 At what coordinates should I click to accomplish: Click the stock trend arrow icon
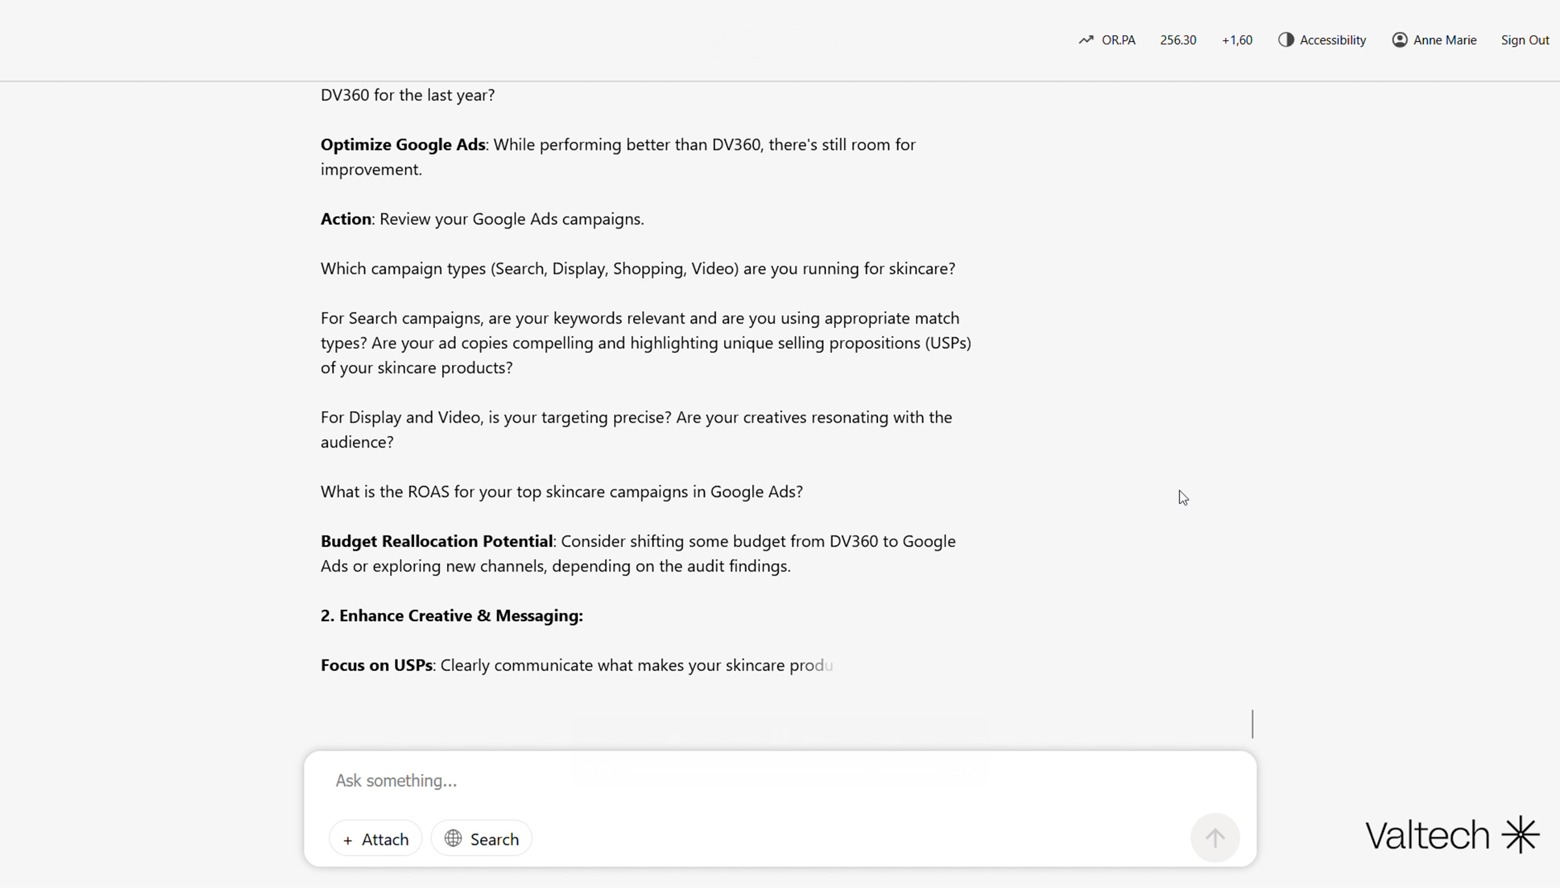(1085, 40)
